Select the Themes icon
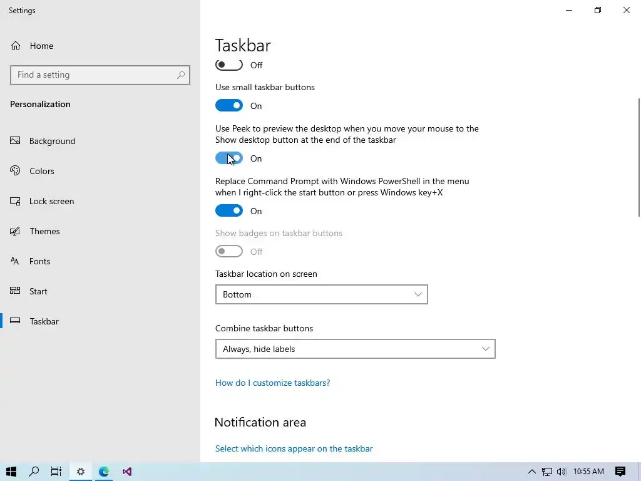This screenshot has height=481, width=641. click(15, 231)
